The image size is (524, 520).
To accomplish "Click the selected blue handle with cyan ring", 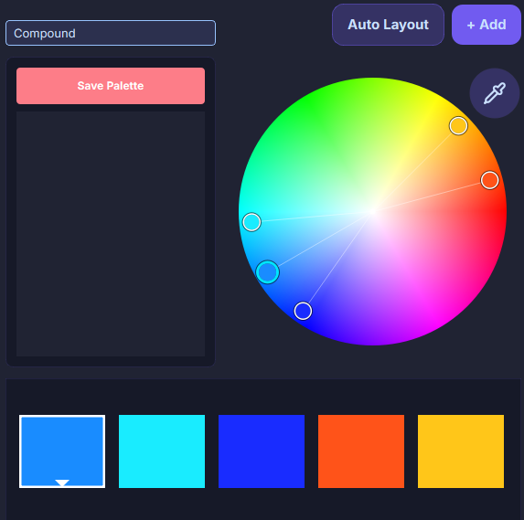I will pos(267,272).
